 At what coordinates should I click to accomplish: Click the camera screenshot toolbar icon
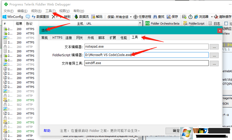coord(184,17)
